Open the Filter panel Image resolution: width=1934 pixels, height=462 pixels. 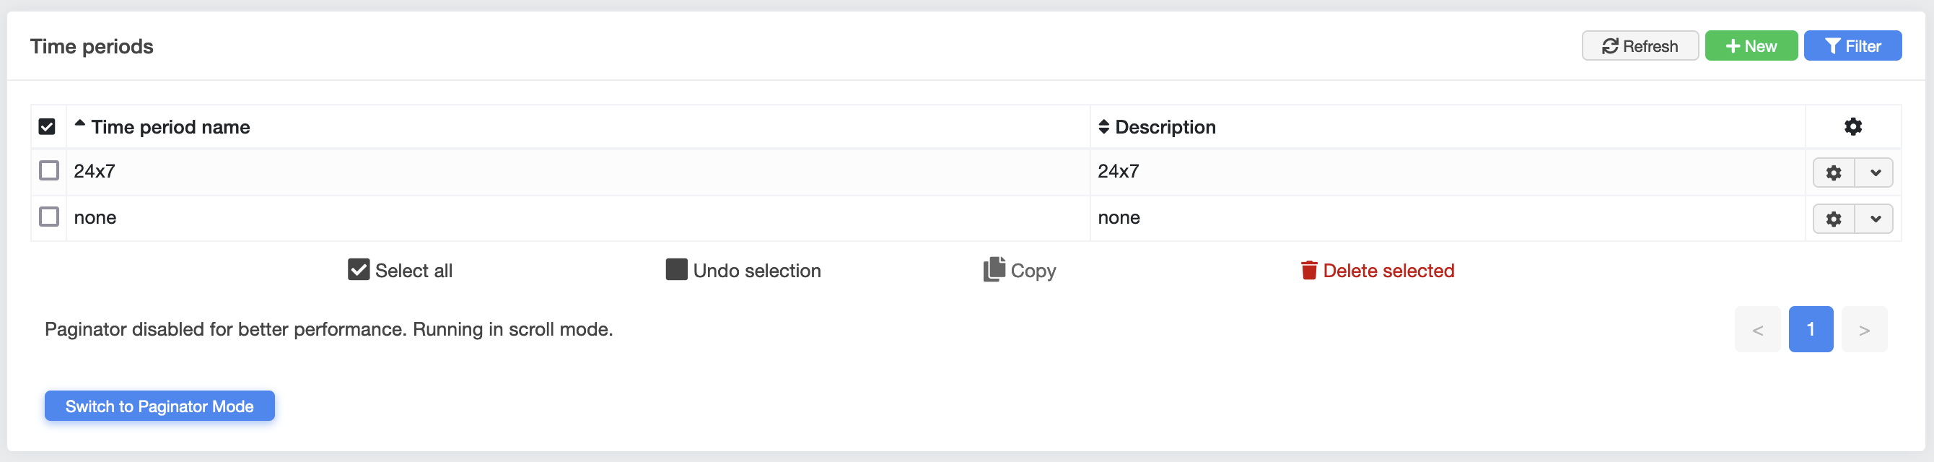tap(1852, 45)
